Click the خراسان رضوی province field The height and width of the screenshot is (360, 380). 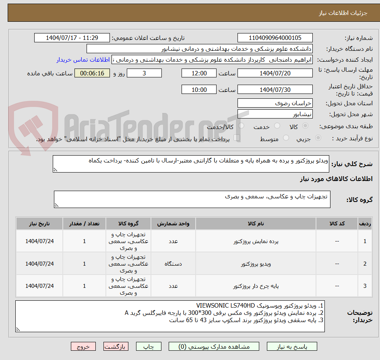tap(275, 103)
